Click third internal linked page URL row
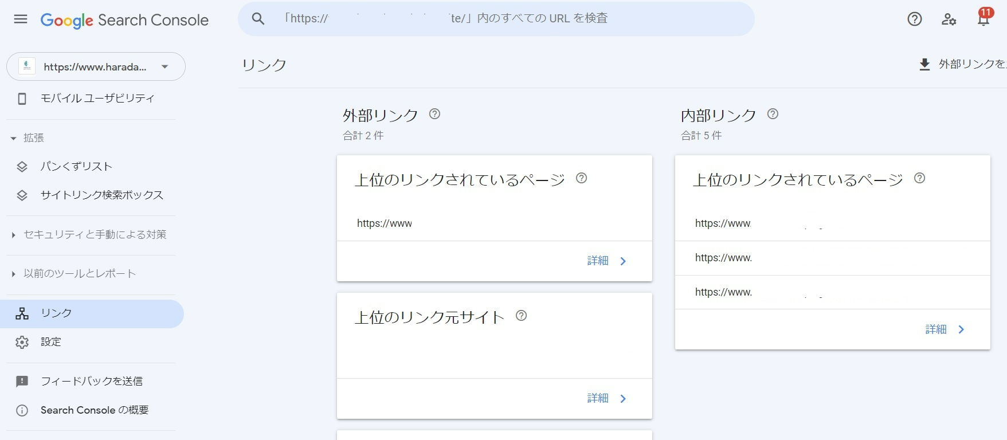Image resolution: width=1007 pixels, height=440 pixels. [x=832, y=292]
